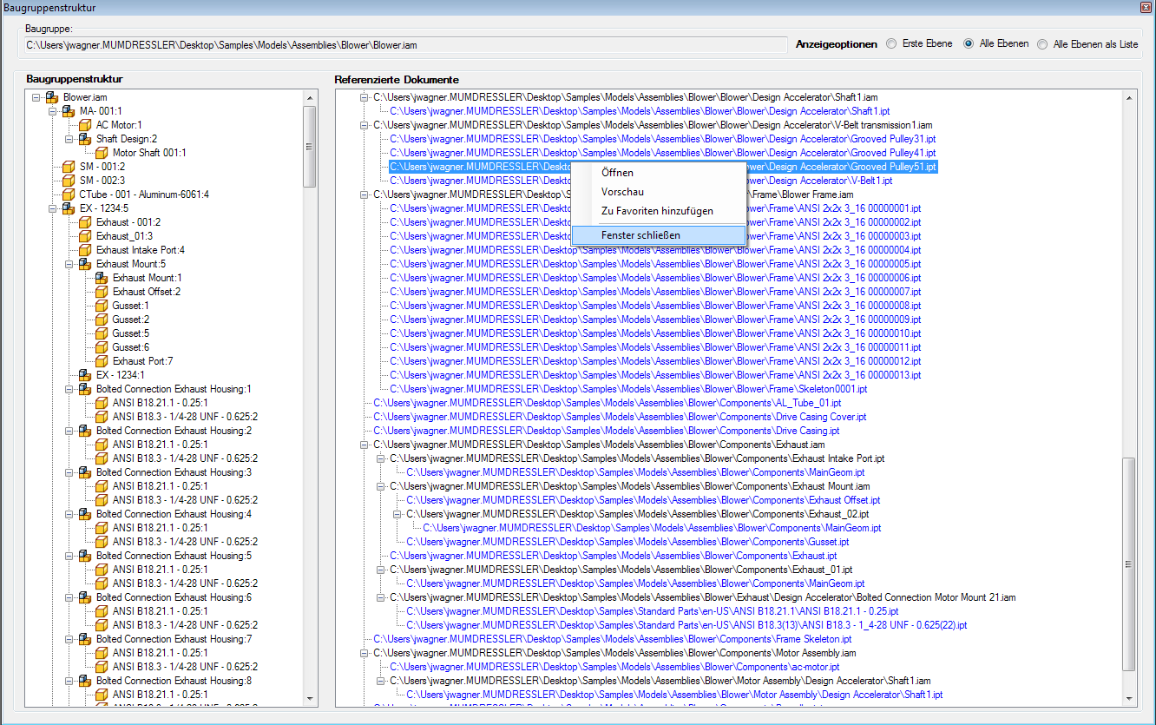Image resolution: width=1156 pixels, height=725 pixels.
Task: Open the Skeleton0001.ipt link
Action: (628, 389)
